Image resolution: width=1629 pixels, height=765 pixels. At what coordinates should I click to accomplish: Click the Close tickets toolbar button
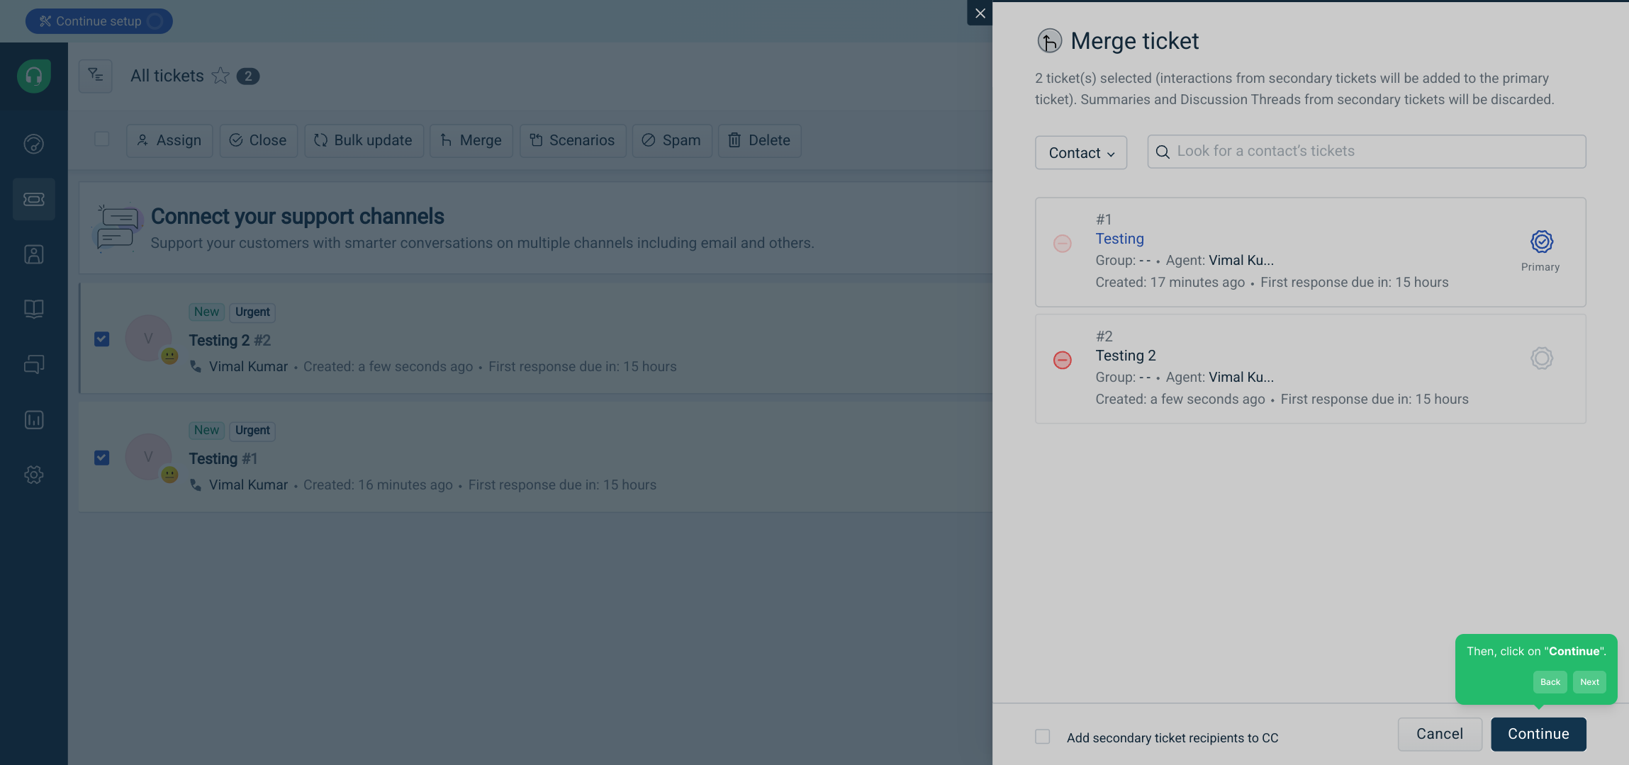(258, 140)
